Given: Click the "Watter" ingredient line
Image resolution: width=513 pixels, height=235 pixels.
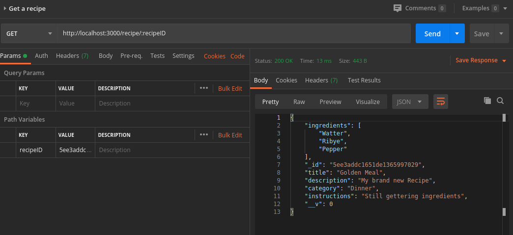Looking at the screenshot, I should [334, 133].
